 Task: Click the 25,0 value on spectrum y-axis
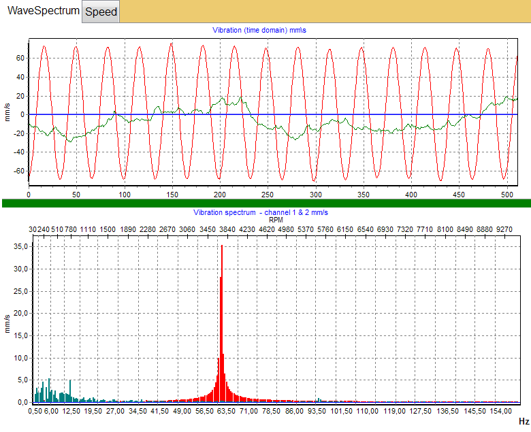point(20,291)
